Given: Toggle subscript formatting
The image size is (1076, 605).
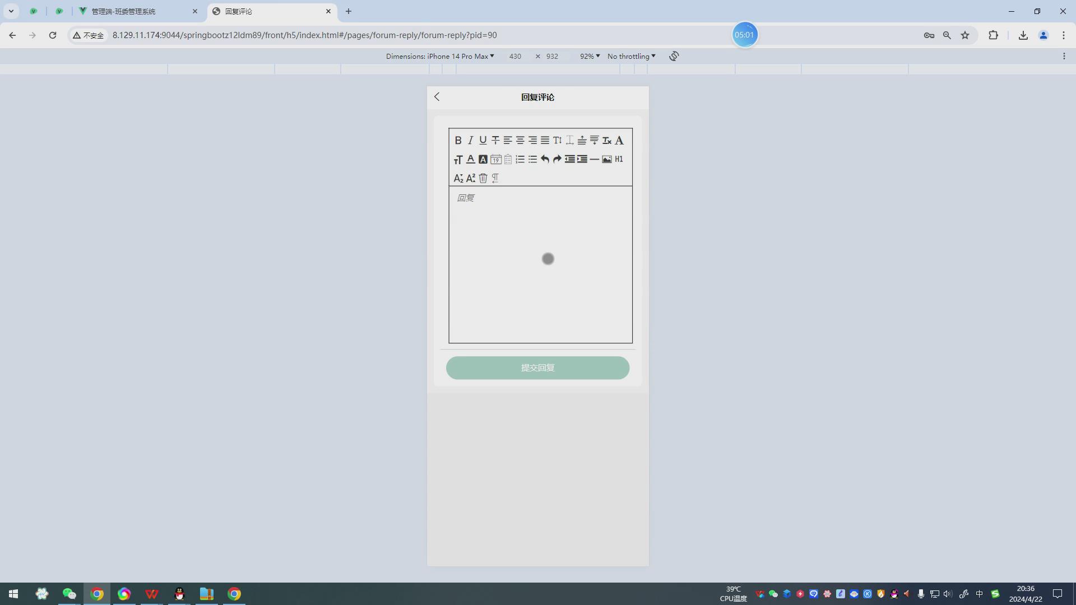Looking at the screenshot, I should (x=458, y=178).
